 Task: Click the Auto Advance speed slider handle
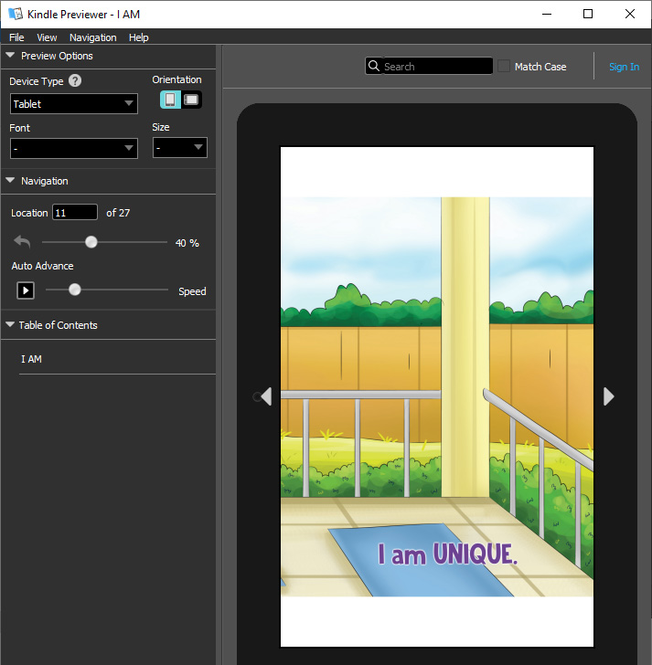(x=75, y=290)
